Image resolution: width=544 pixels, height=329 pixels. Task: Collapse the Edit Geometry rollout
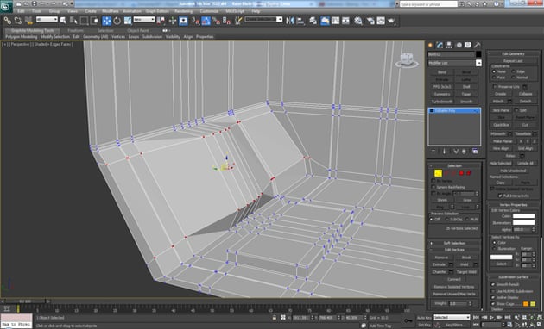(513, 53)
